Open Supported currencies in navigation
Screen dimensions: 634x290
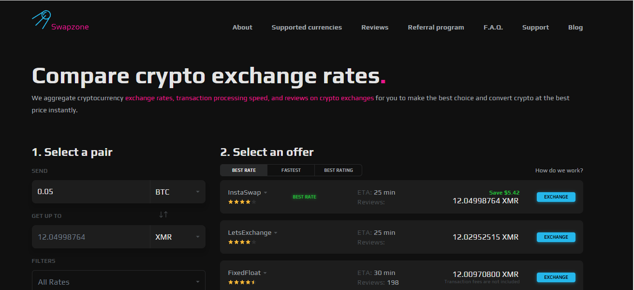click(307, 28)
